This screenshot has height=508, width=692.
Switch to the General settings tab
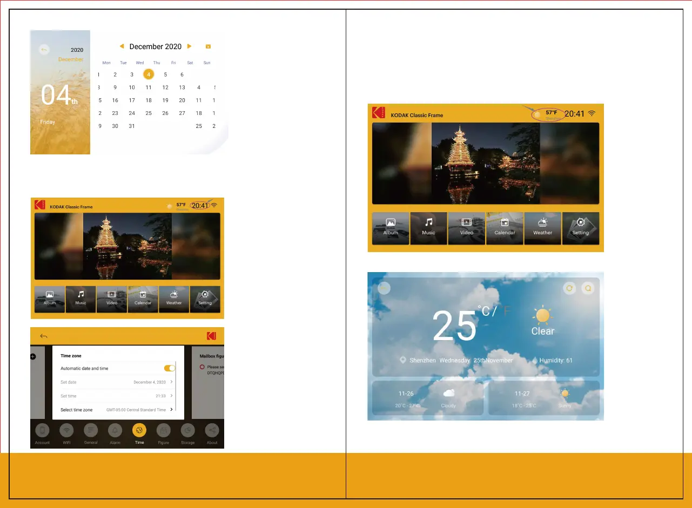coord(91,431)
